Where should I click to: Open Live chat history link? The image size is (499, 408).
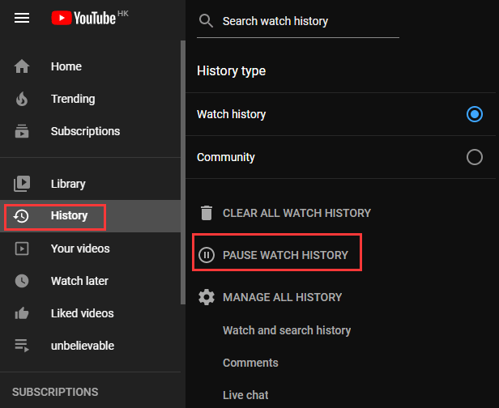pyautogui.click(x=245, y=395)
